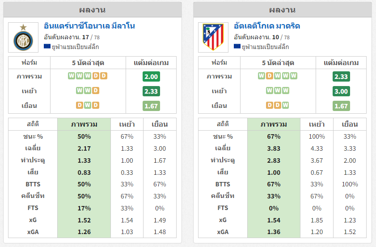
Task: Click last D badge in Inter overall form
Action: [104, 76]
